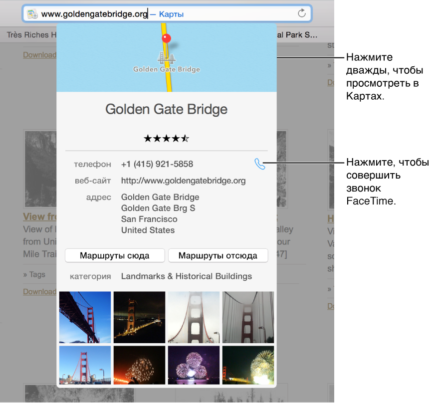Click the phone number +1 (415) 921-5858
Image resolution: width=431 pixels, height=403 pixels.
[x=157, y=164]
